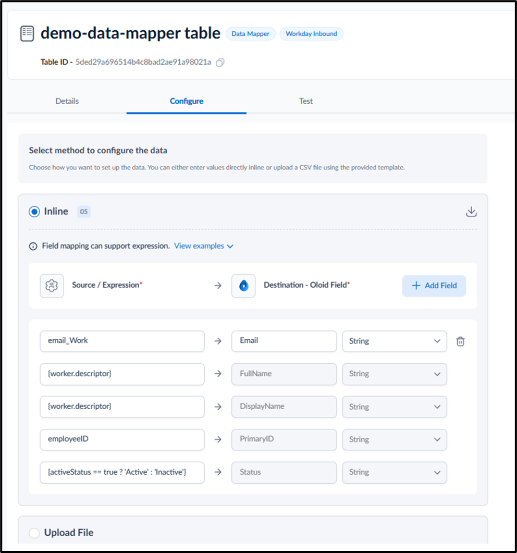Open String type dropdown for FullName
Image resolution: width=517 pixels, height=553 pixels.
pos(395,374)
